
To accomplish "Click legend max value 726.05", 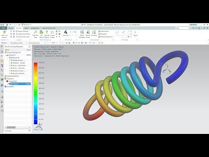I will coord(41,62).
